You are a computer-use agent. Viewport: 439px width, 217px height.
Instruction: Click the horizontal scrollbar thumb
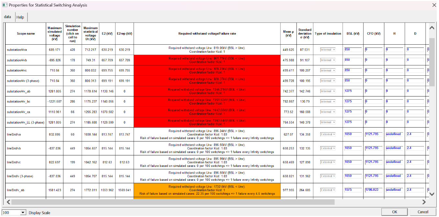click(174, 202)
